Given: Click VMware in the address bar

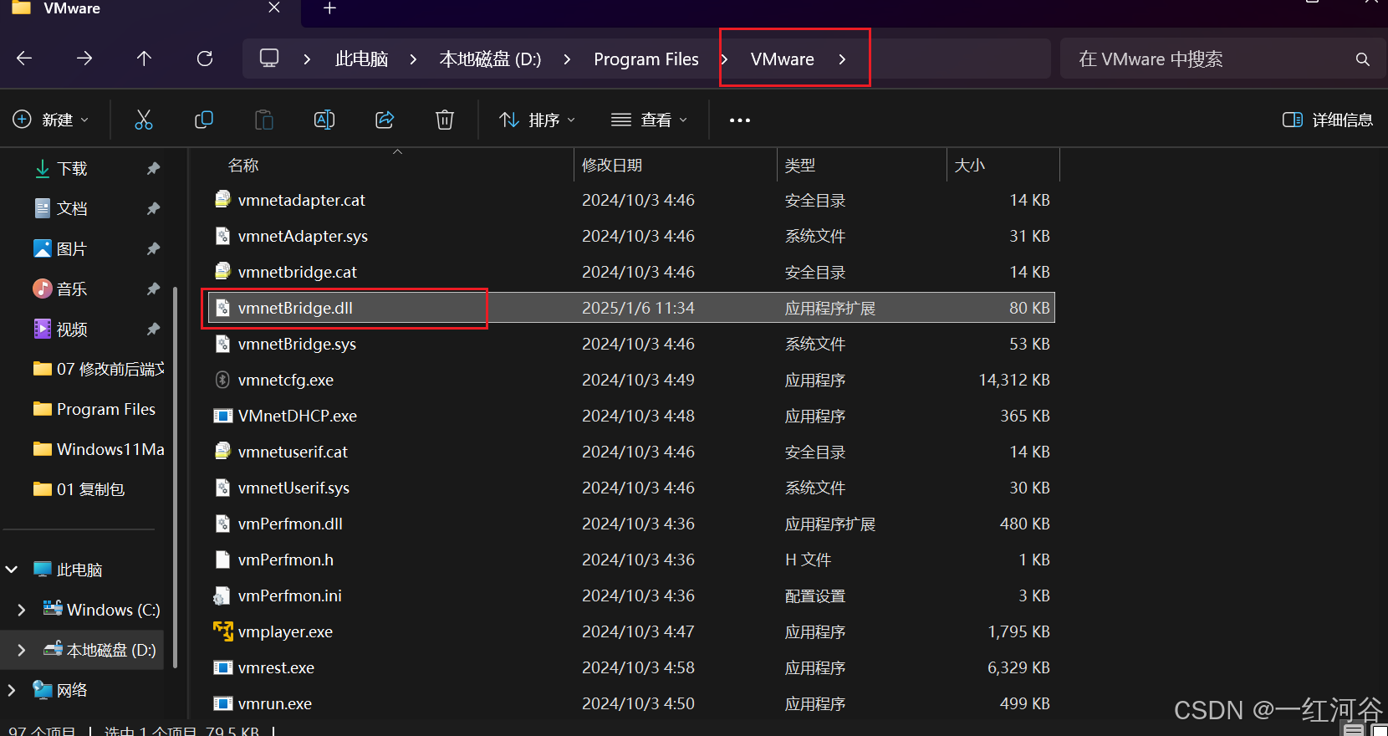Looking at the screenshot, I should tap(783, 59).
